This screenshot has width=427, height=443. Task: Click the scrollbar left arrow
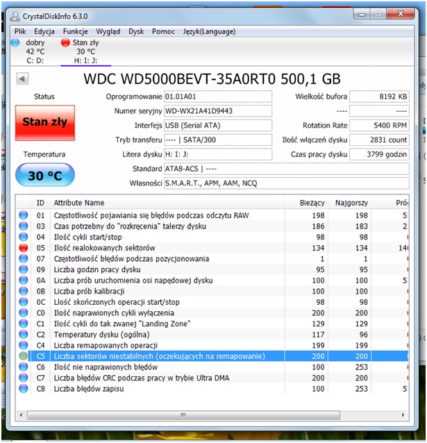pos(21,415)
